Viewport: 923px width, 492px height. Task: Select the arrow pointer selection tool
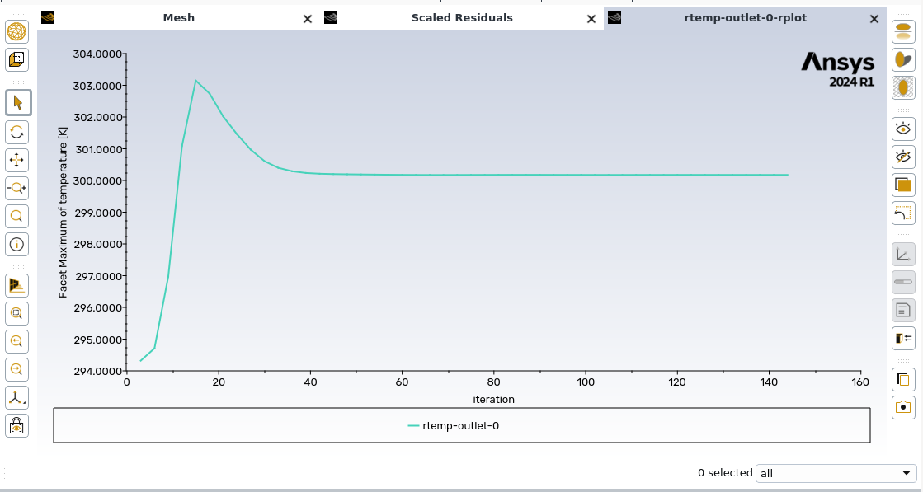tap(16, 103)
